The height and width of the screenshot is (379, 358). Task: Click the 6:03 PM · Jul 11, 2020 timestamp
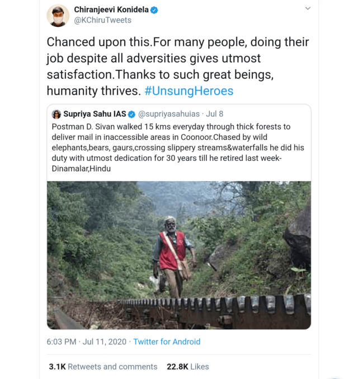pyautogui.click(x=87, y=342)
